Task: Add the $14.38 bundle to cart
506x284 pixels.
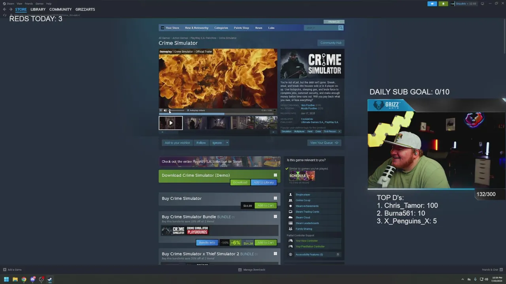Action: click(266, 243)
